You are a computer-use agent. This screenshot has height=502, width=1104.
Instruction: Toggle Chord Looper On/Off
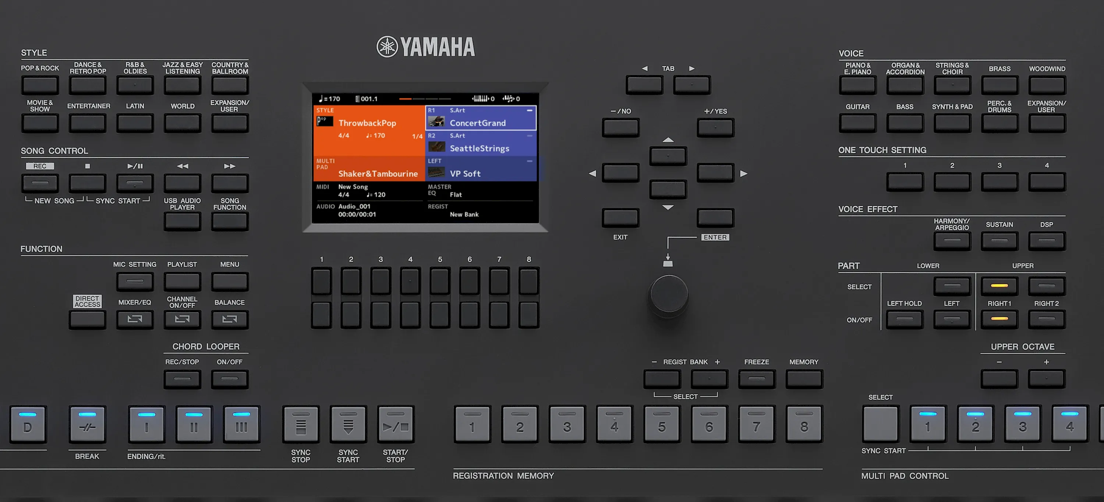(x=230, y=379)
